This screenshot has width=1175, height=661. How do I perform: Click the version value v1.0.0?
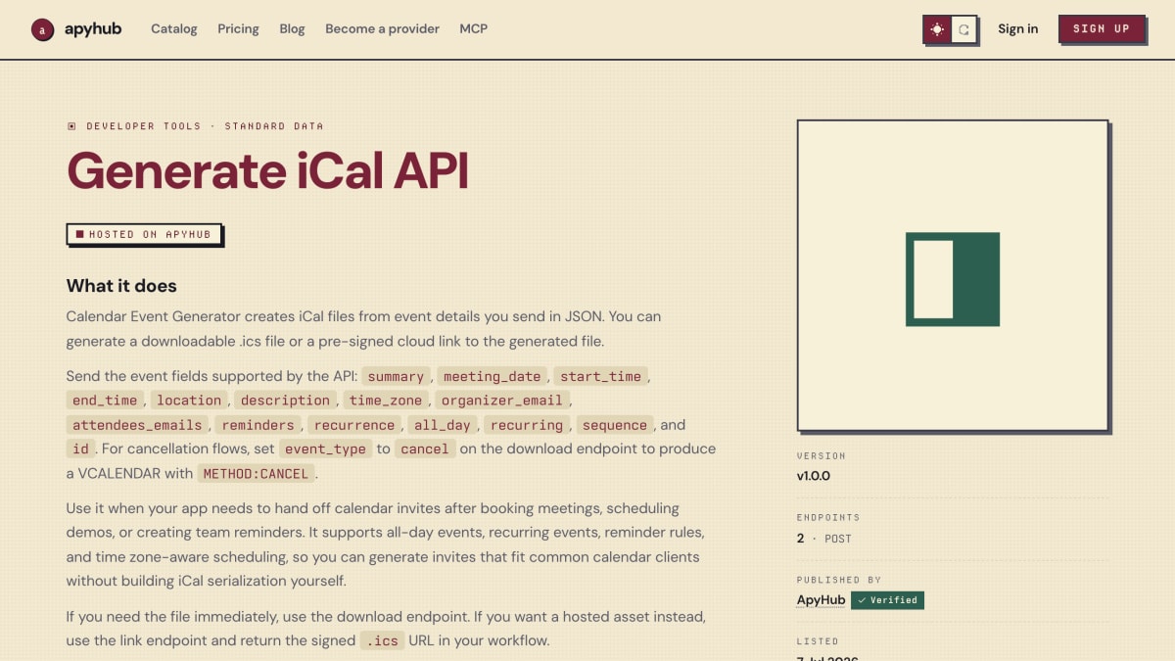(x=813, y=476)
